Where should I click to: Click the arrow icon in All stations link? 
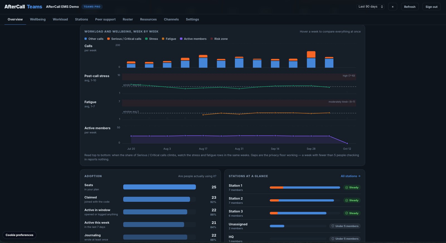(359, 176)
